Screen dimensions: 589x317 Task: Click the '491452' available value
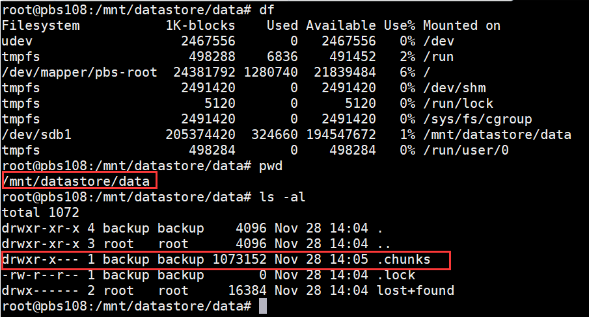click(x=353, y=57)
